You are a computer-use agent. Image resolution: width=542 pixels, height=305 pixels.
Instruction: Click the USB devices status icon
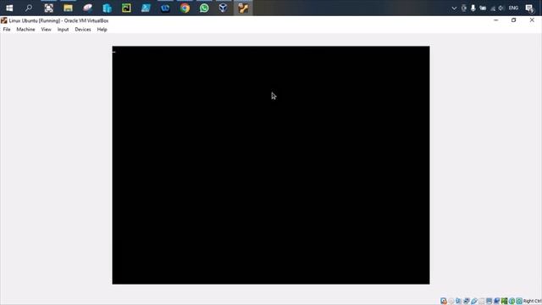[x=474, y=302]
